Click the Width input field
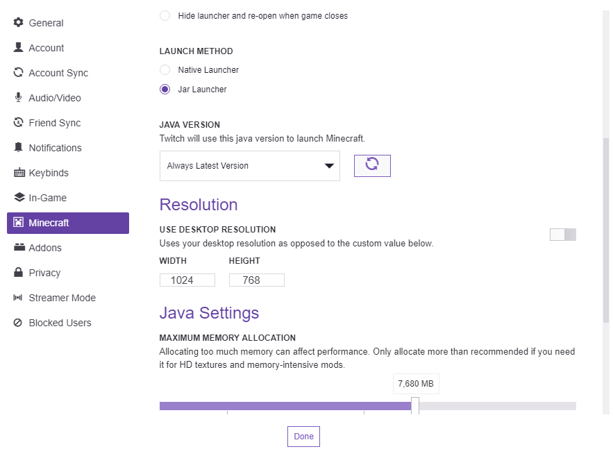Viewport: 613px width, 456px height. pyautogui.click(x=187, y=280)
